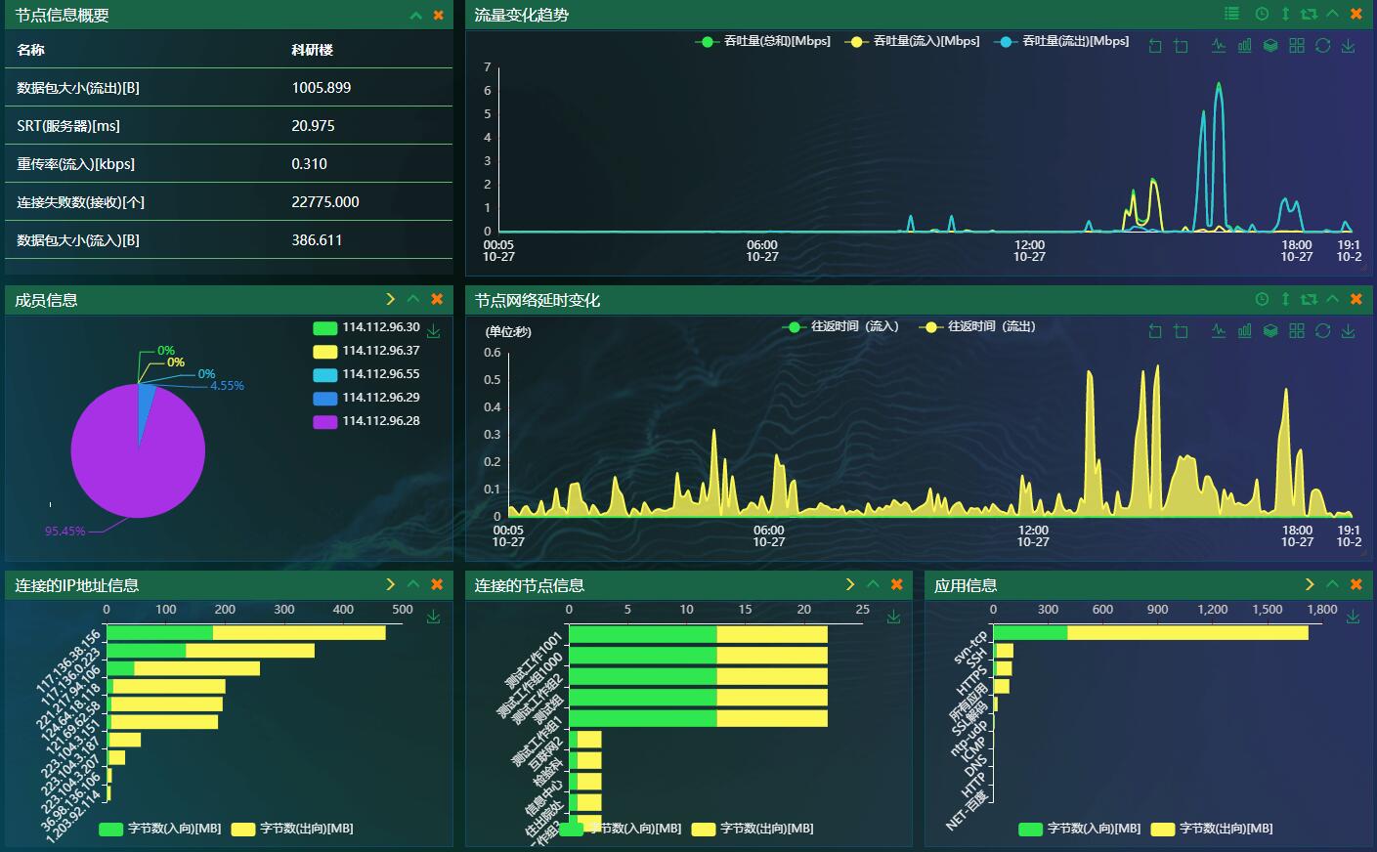Toggle 吞吐量(流出)[Mbps] legend series
Image resolution: width=1377 pixels, height=852 pixels.
(x=1061, y=41)
